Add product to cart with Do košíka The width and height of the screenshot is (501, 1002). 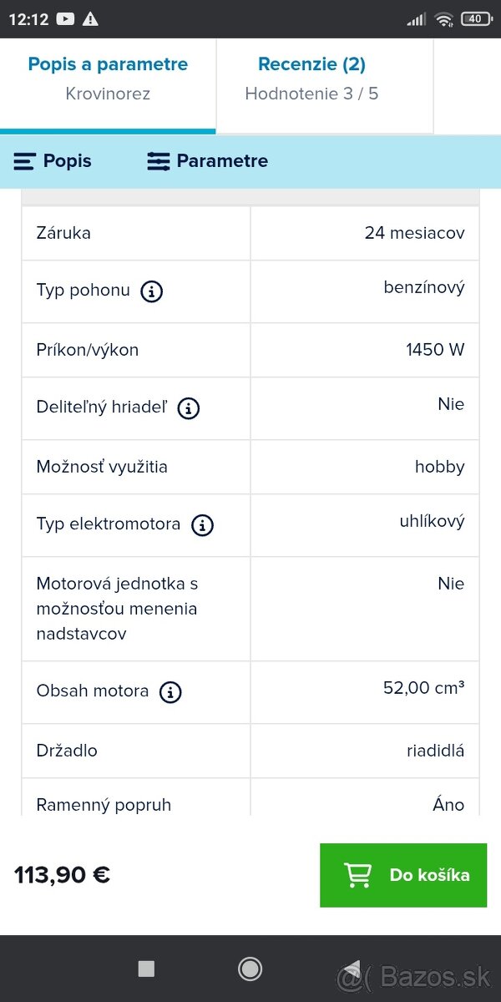click(x=403, y=875)
